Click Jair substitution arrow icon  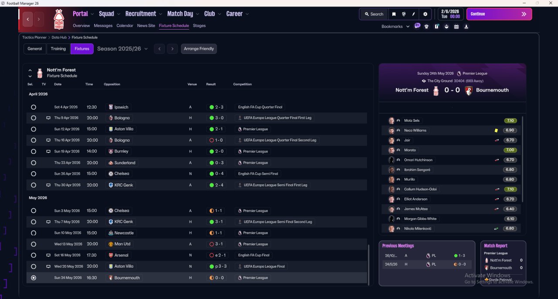click(x=496, y=140)
